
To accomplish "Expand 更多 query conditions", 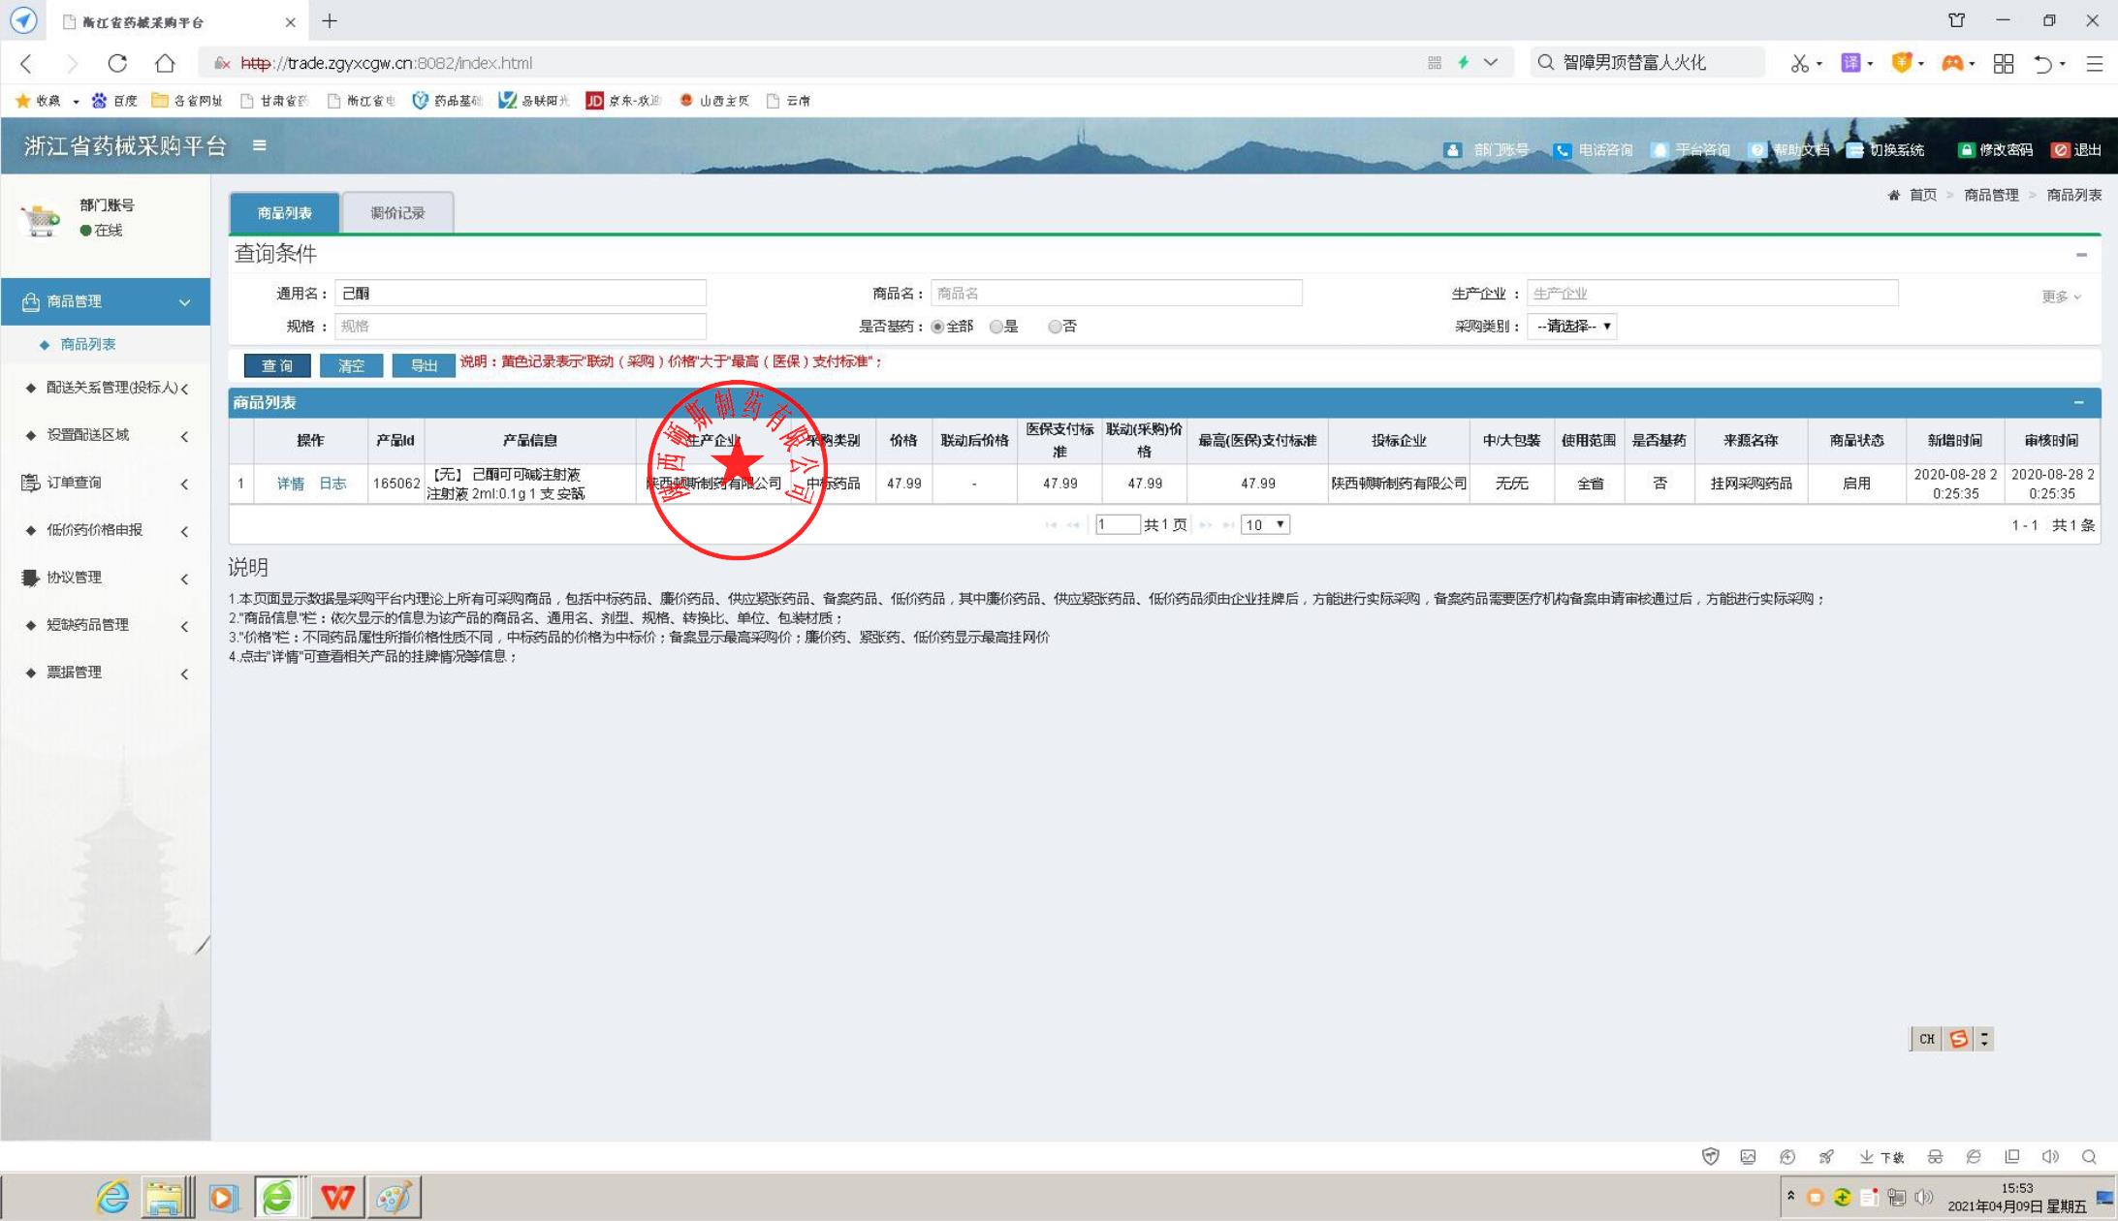I will point(2060,297).
